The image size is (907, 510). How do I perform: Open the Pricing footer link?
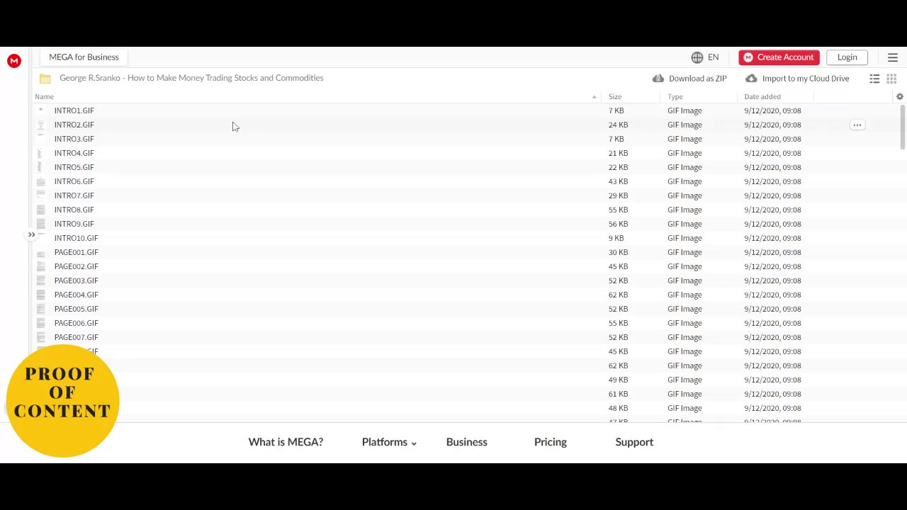551,442
